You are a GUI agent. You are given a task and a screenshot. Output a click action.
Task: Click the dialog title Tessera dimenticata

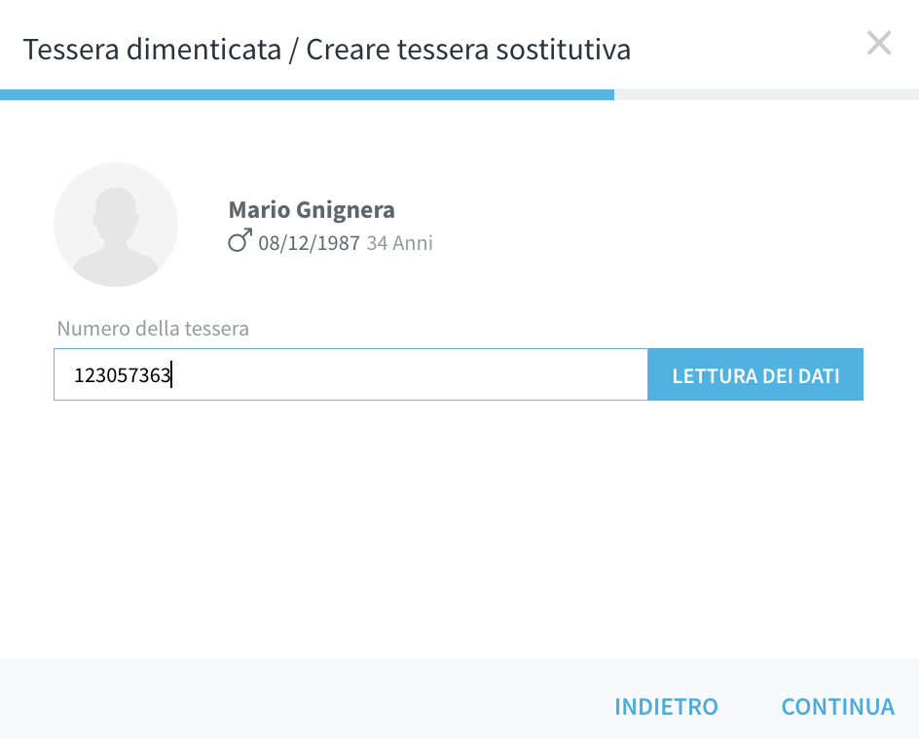click(153, 50)
